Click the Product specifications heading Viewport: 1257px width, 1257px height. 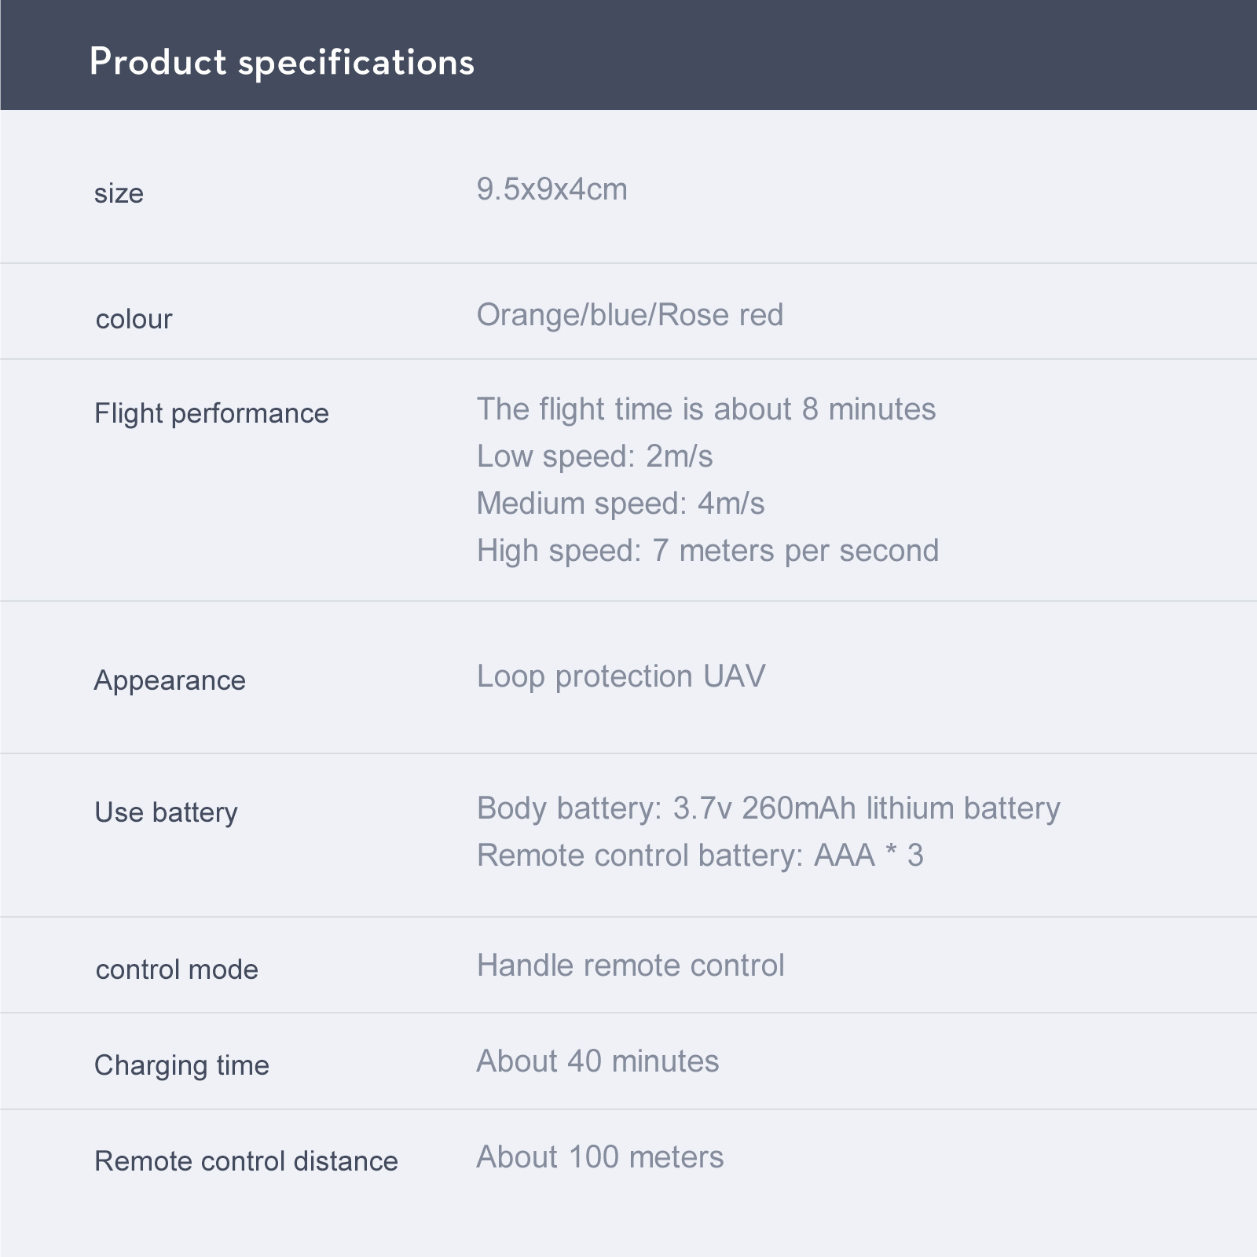[x=282, y=62]
